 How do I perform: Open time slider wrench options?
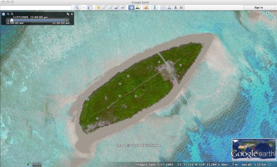[68, 14]
